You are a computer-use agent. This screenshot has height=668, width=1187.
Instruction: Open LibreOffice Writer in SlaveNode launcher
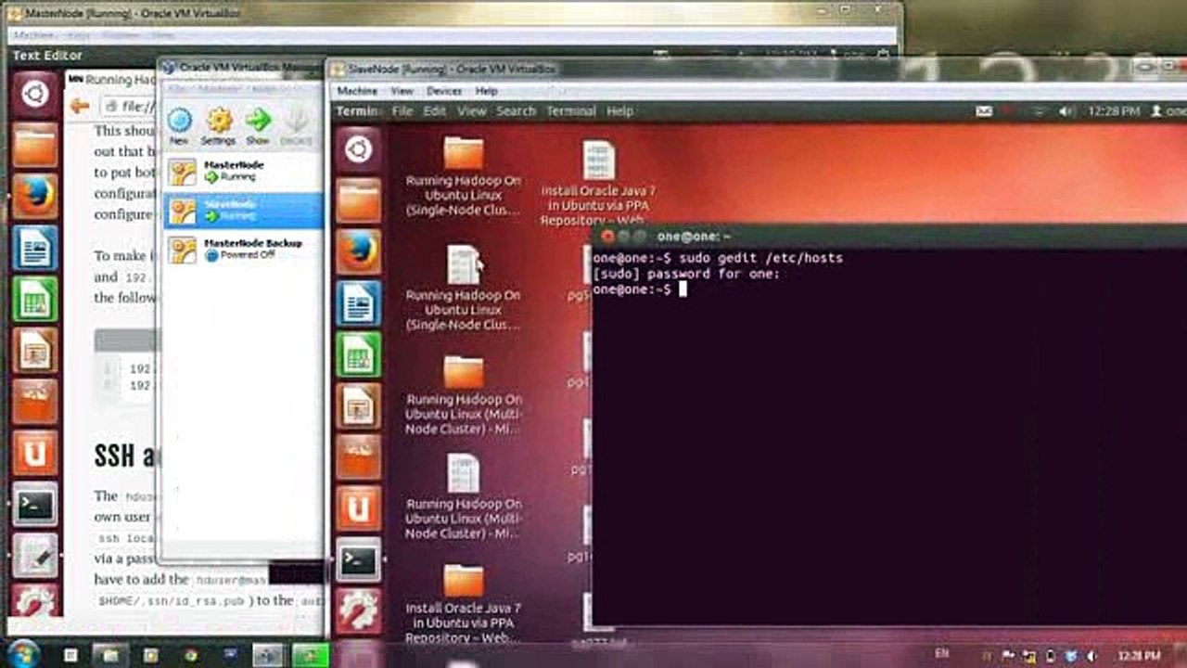[358, 303]
